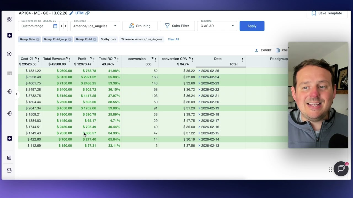353x198 pixels.
Task: Open the inbox tray sidebar icon
Action: click(x=9, y=170)
